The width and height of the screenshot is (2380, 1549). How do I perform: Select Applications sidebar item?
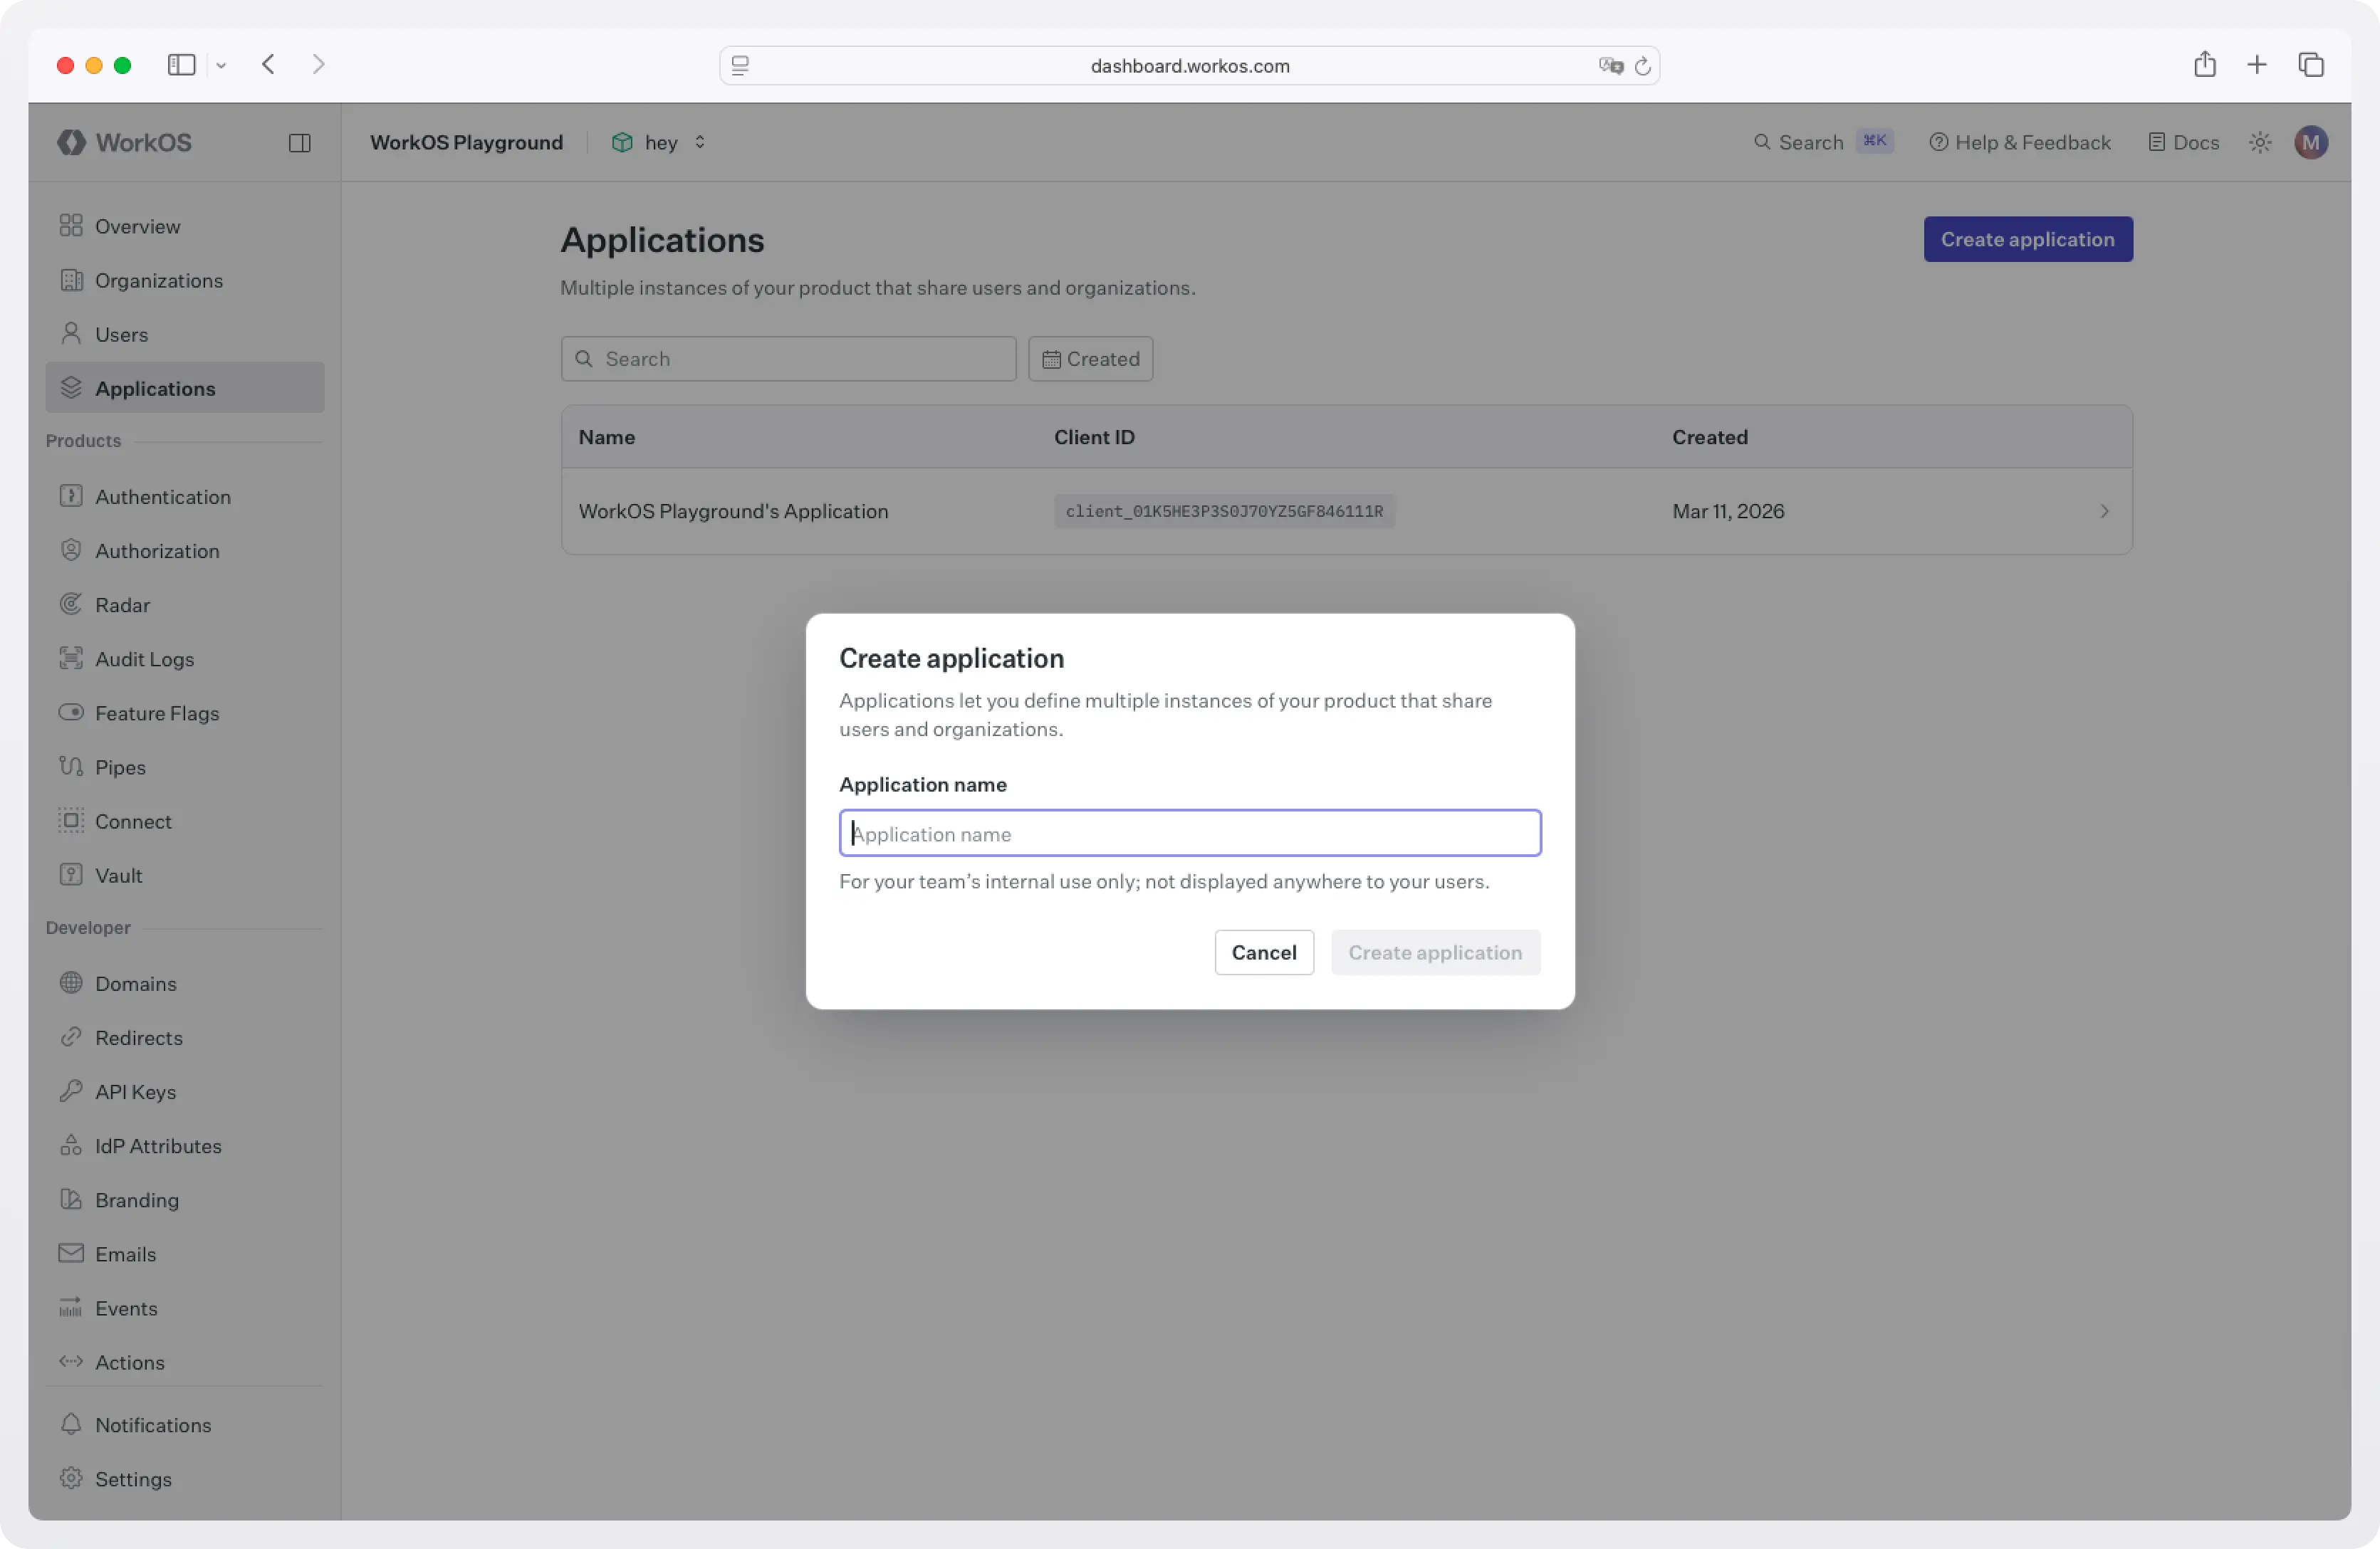pos(185,388)
